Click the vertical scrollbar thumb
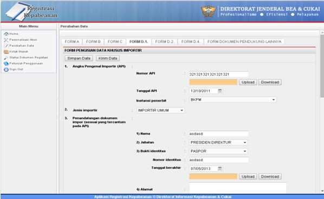The width and height of the screenshot is (324, 199). coord(322,66)
